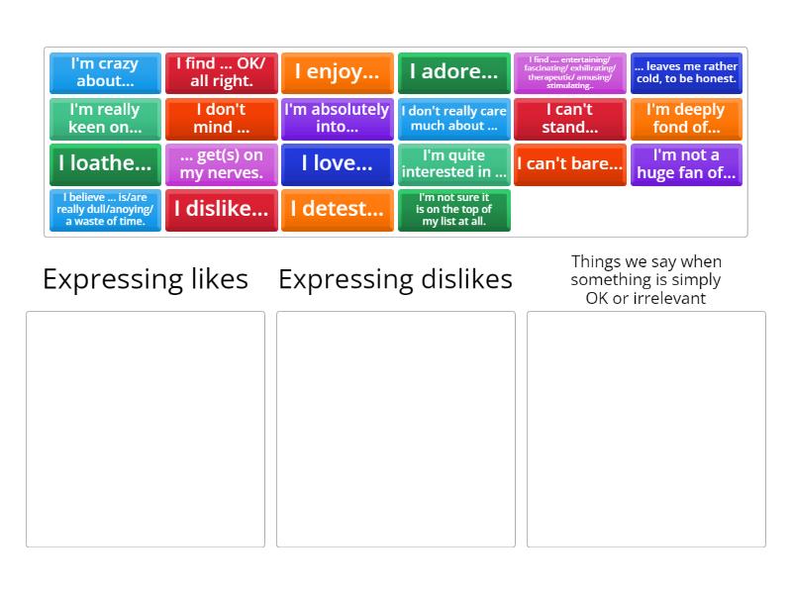Image resolution: width=792 pixels, height=594 pixels.
Task: Click the "I can't bare..." tile
Action: [570, 164]
